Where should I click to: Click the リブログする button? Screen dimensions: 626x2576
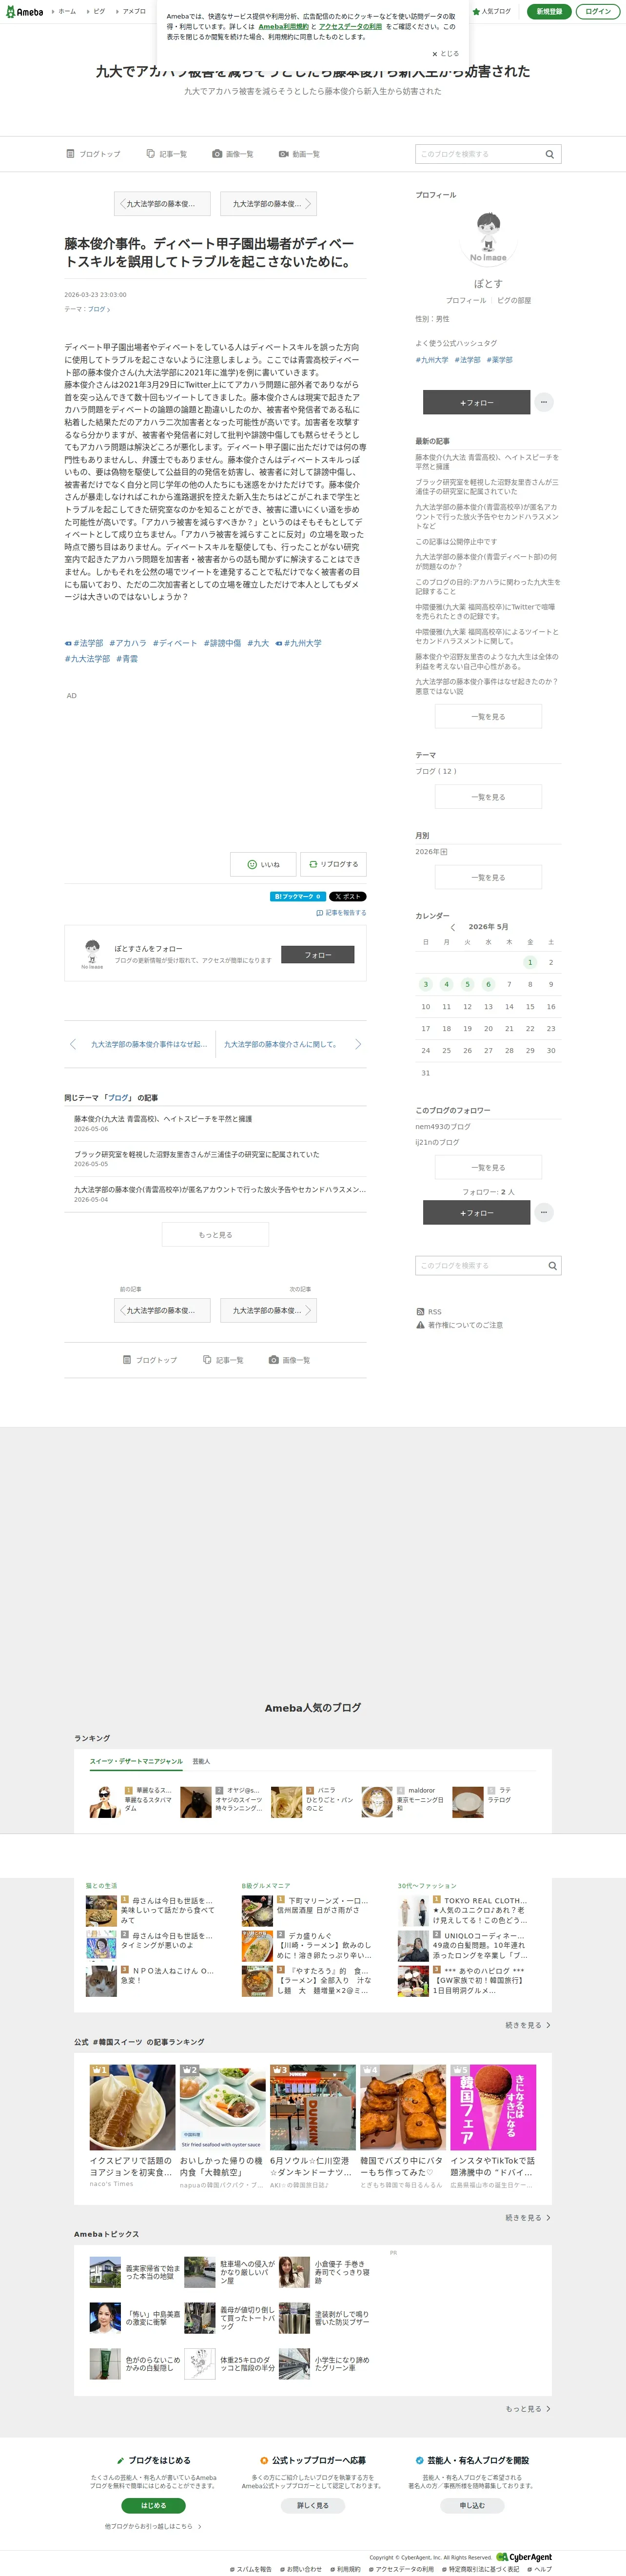(x=334, y=865)
